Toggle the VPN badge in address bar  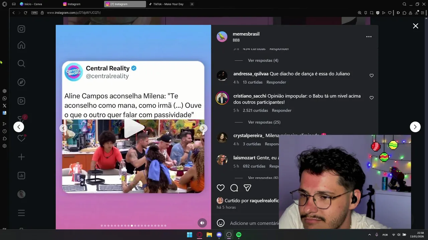point(34,13)
